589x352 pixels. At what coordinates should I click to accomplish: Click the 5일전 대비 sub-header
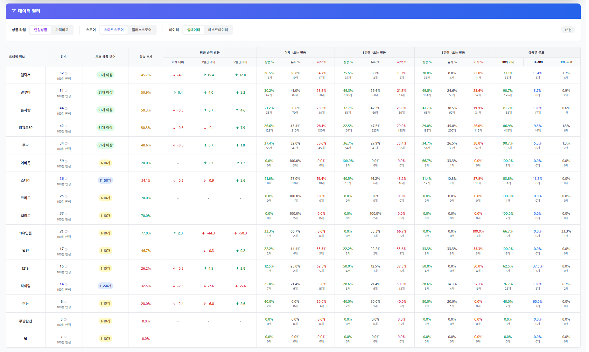pos(240,62)
